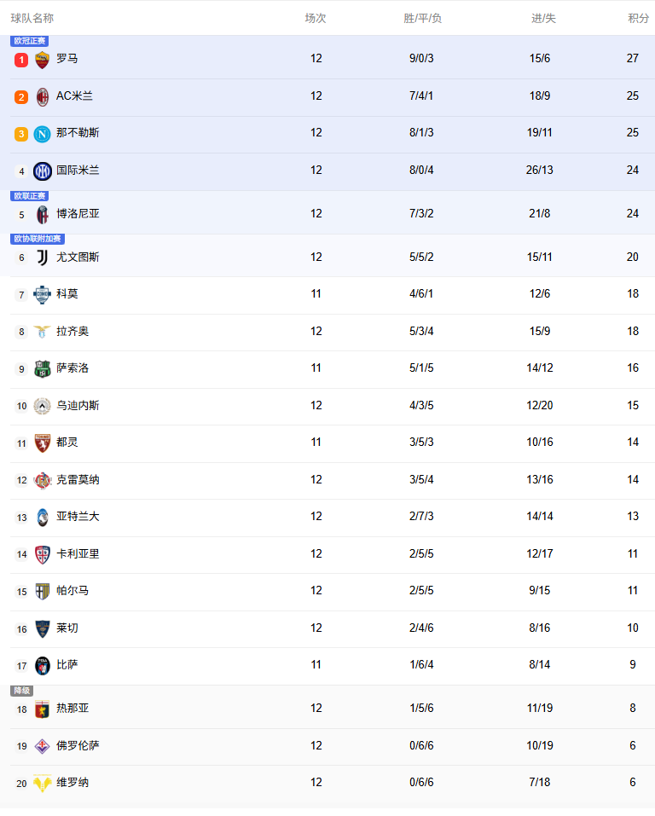Click the Genoa team badge
The height and width of the screenshot is (816, 655).
[x=43, y=709]
